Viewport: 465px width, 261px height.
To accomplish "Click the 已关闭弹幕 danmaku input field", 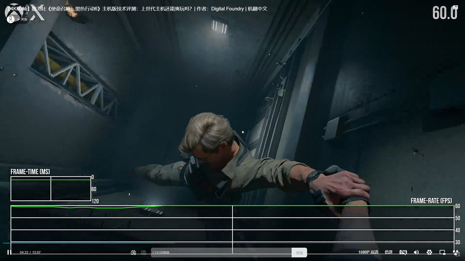I will [x=217, y=252].
